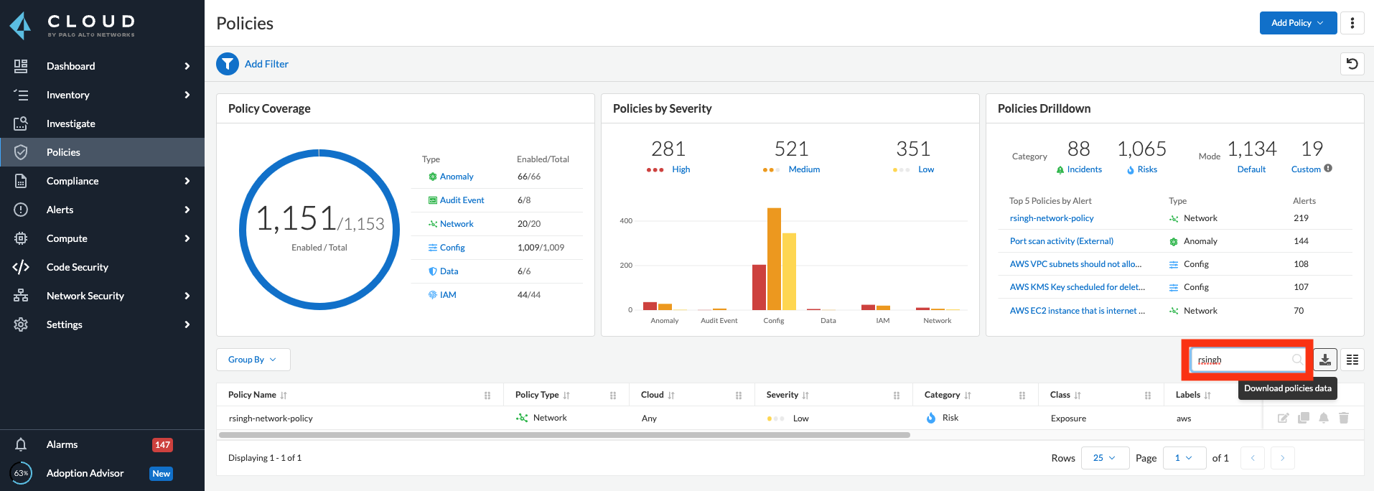
Task: Open the column picker grid icon
Action: click(x=1352, y=360)
